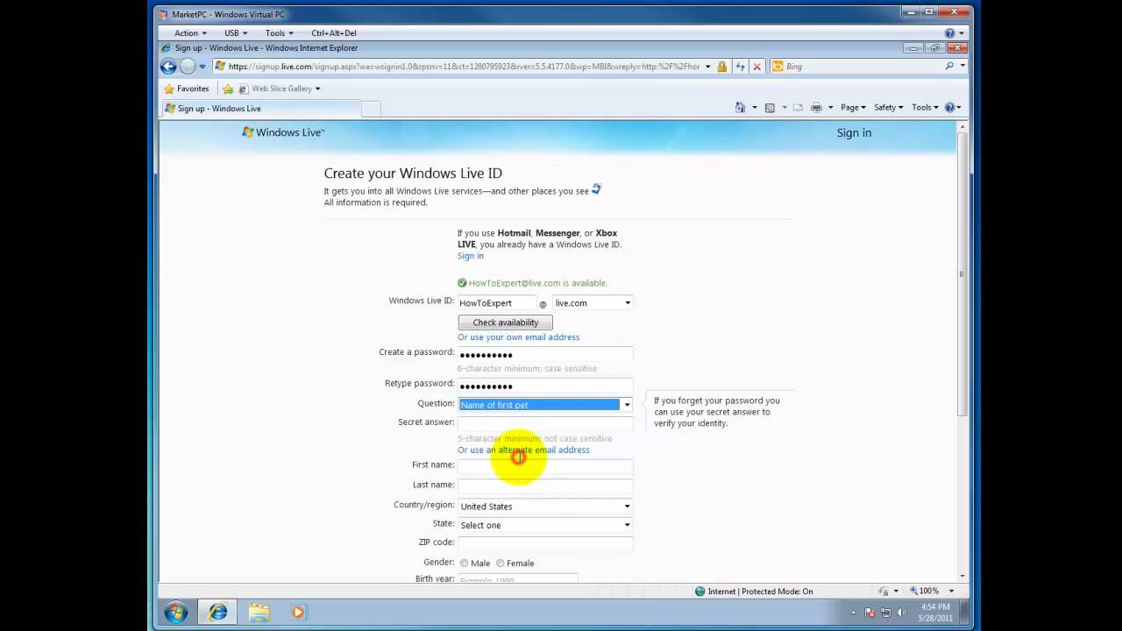Click the red Stop loading icon
The width and height of the screenshot is (1122, 631).
pyautogui.click(x=757, y=67)
